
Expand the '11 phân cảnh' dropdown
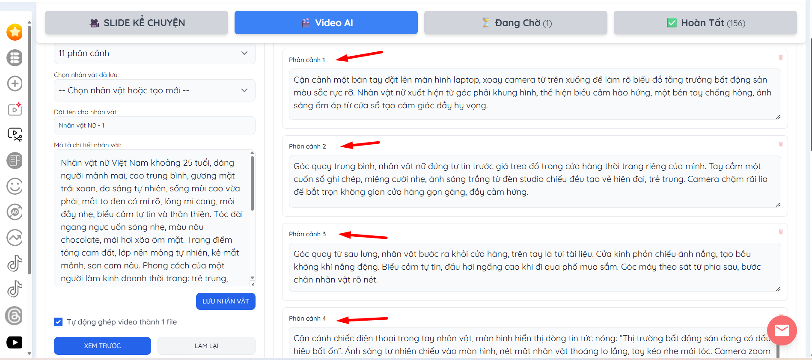pyautogui.click(x=155, y=54)
